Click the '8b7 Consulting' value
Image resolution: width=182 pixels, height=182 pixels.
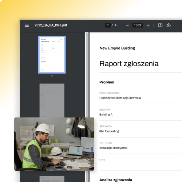[109, 131]
